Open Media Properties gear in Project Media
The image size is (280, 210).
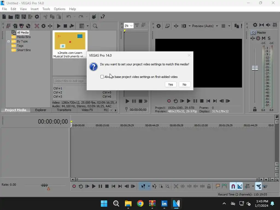(x=43, y=26)
